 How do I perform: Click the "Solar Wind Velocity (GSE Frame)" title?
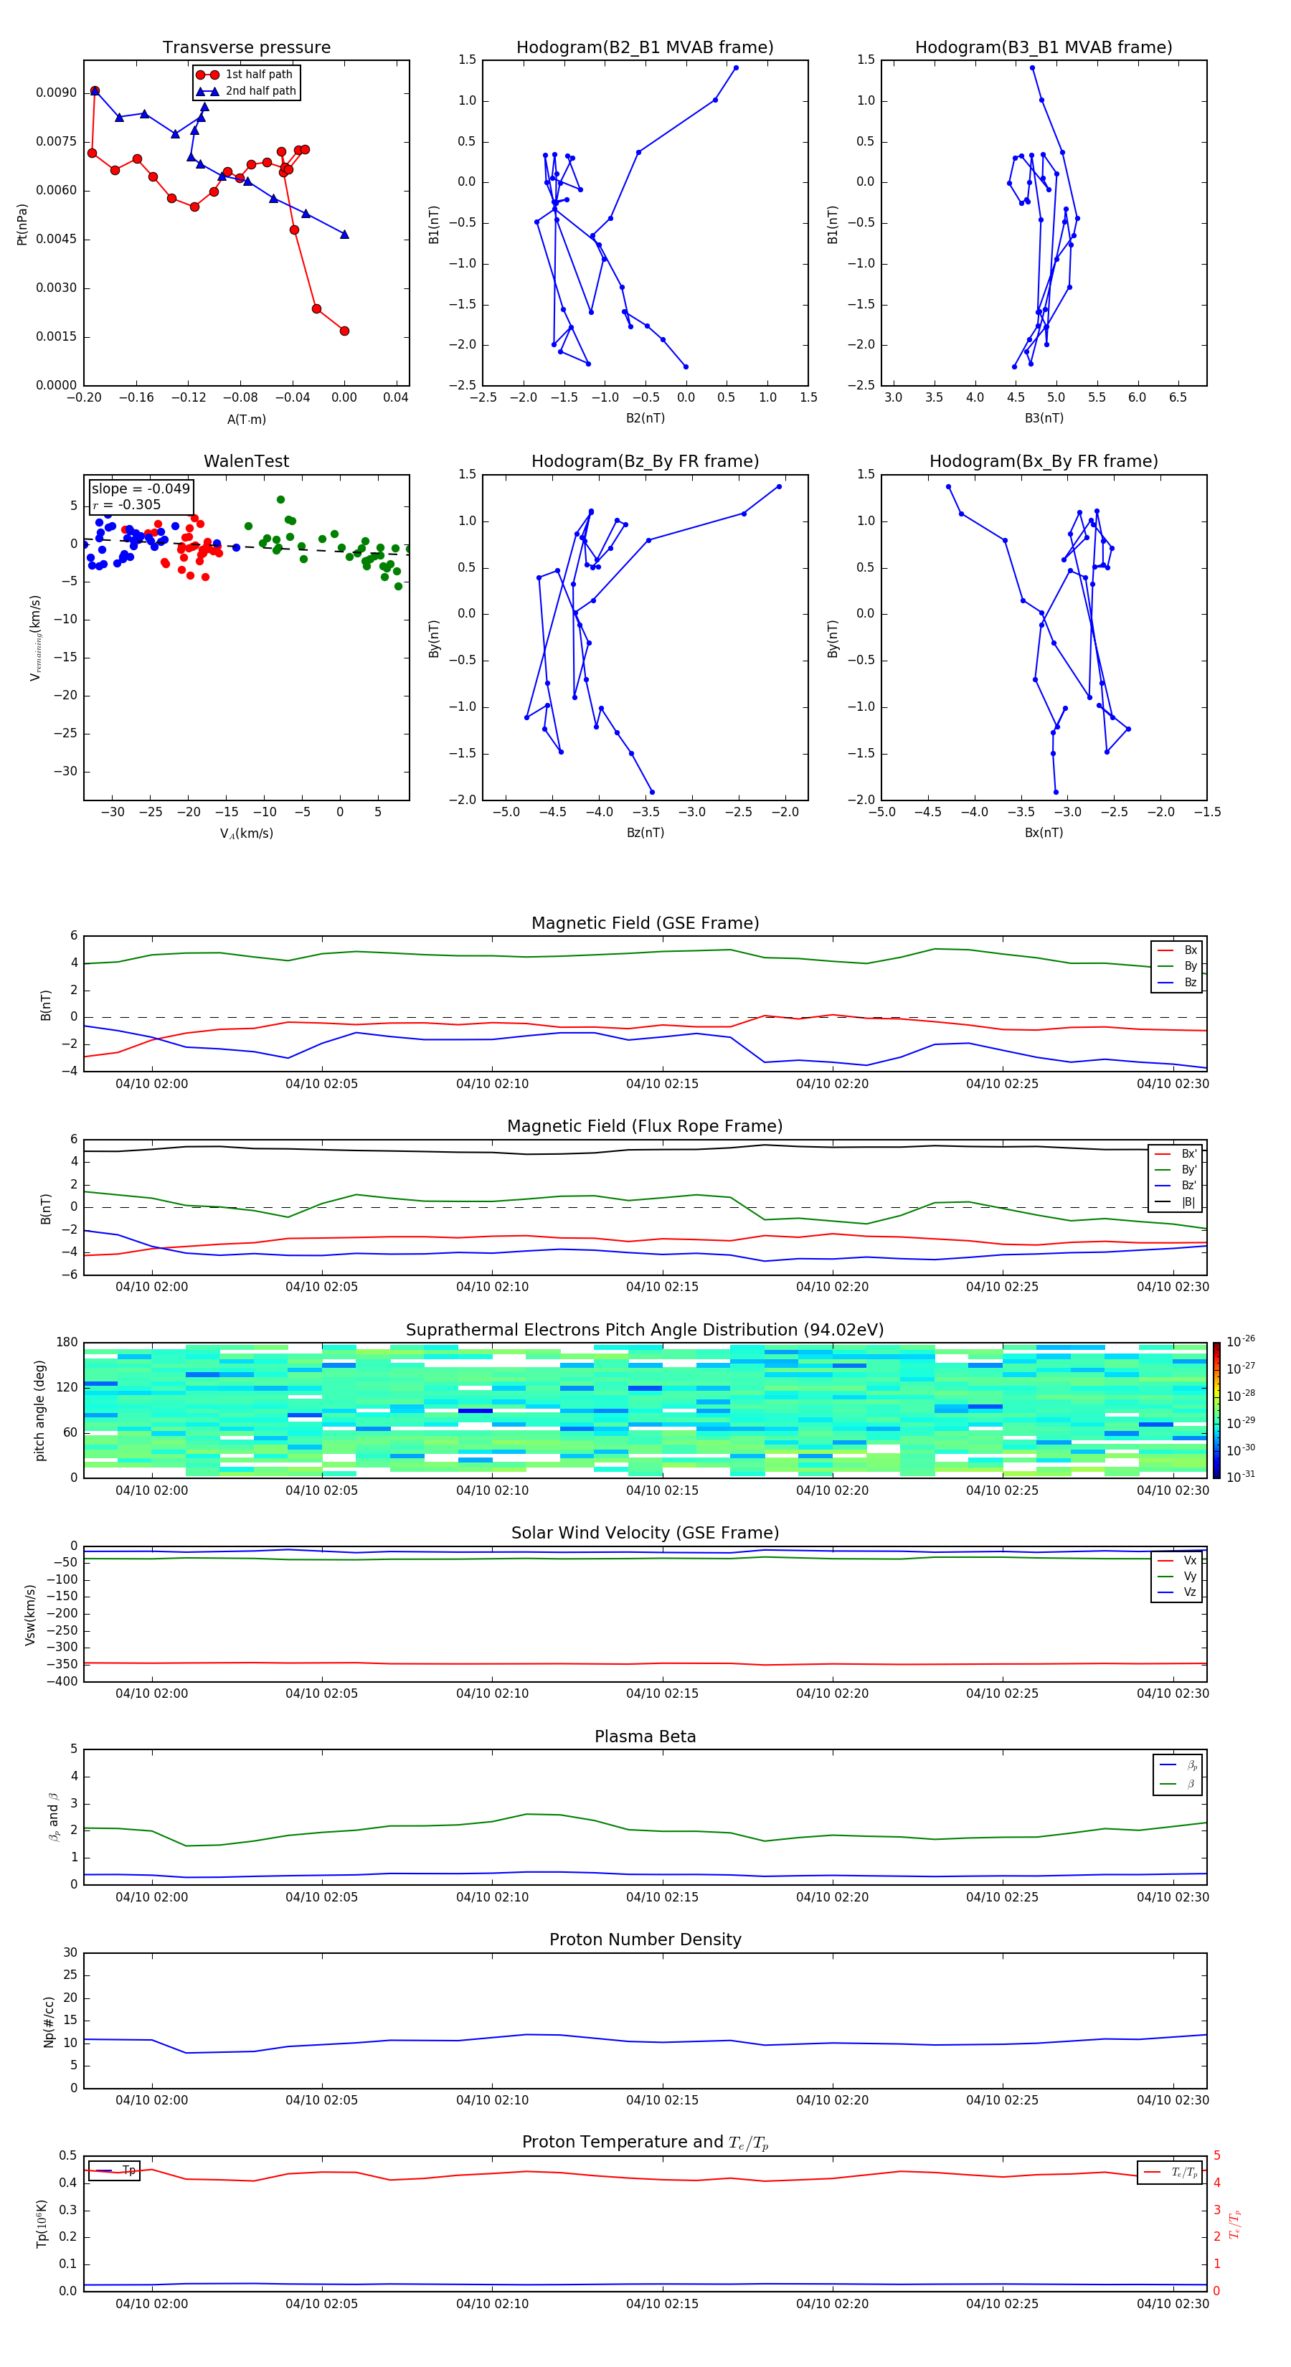[645, 1533]
